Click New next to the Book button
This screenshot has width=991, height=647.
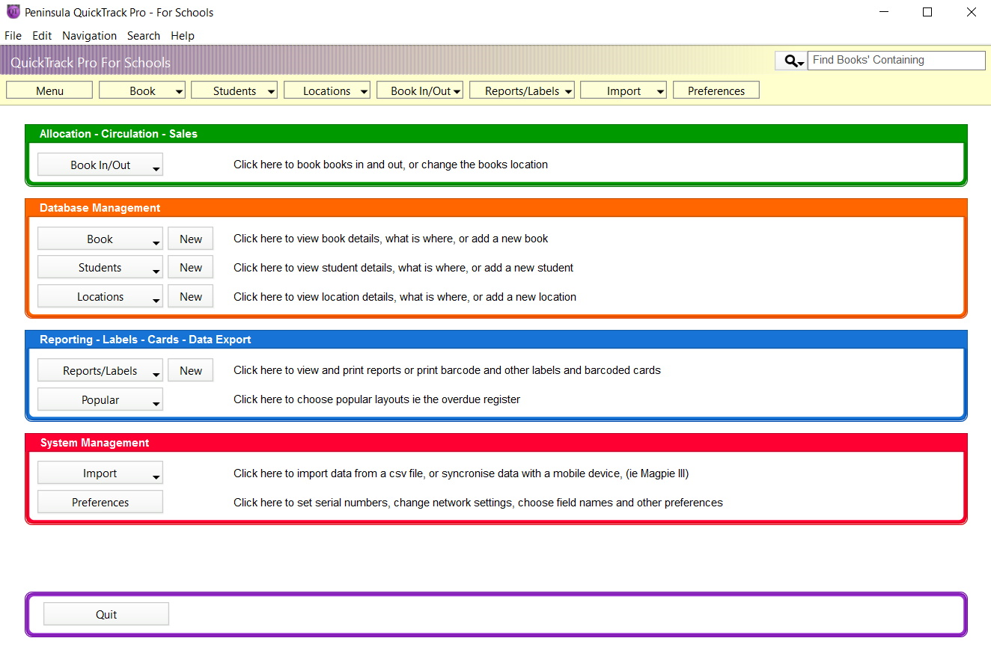[x=191, y=239]
